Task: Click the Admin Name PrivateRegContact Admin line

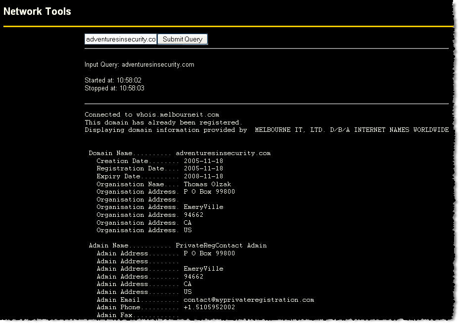Action: pos(178,245)
